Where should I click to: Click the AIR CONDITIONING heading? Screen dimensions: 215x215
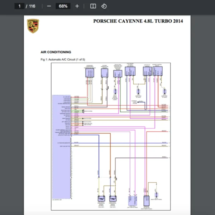tap(56, 52)
